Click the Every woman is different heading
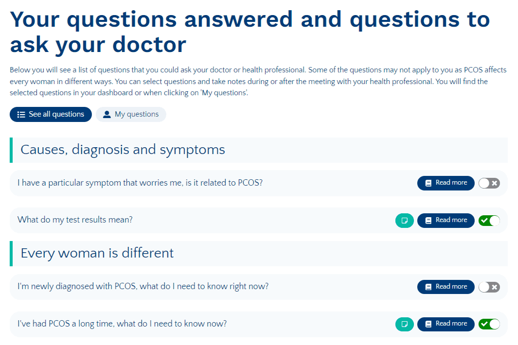518x345 pixels. (x=97, y=253)
